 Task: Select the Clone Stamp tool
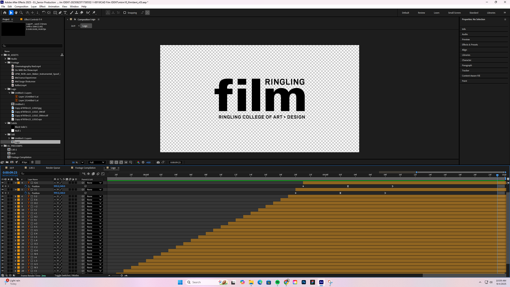(76, 12)
